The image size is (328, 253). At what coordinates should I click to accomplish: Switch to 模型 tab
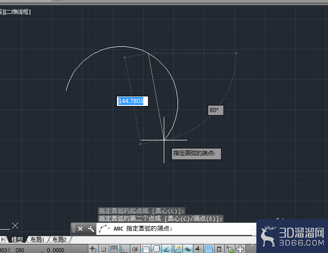(17, 240)
